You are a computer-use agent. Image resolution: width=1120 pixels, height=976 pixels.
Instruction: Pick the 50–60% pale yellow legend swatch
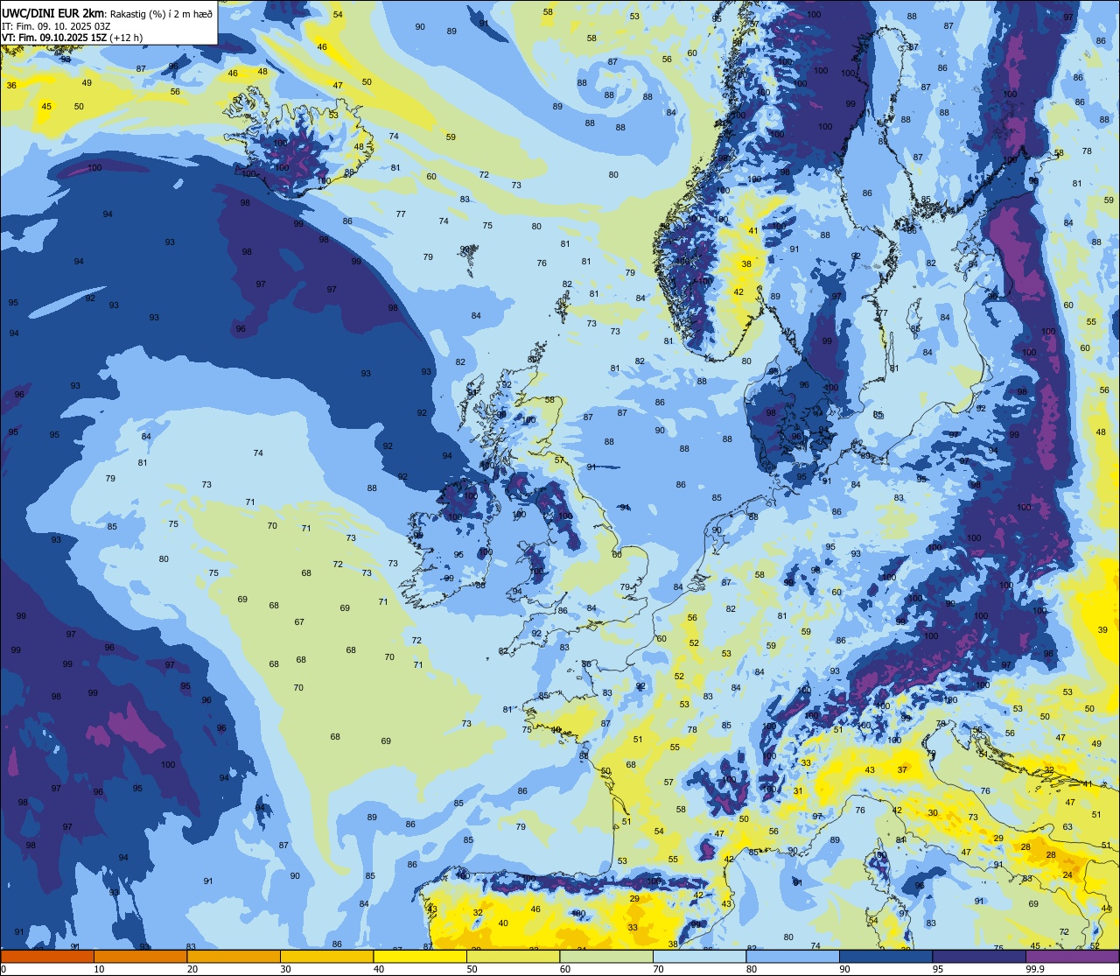(x=513, y=956)
